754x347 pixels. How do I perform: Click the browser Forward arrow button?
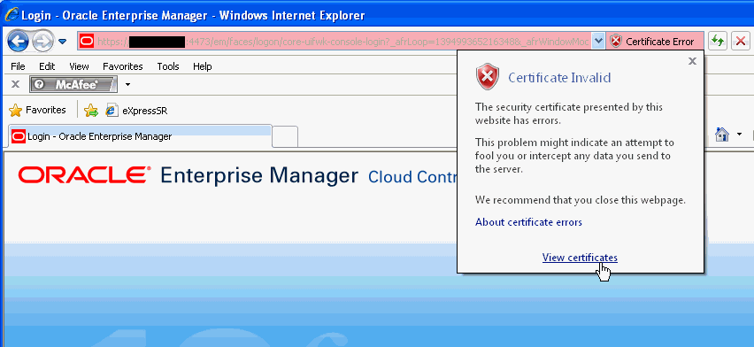(x=42, y=42)
